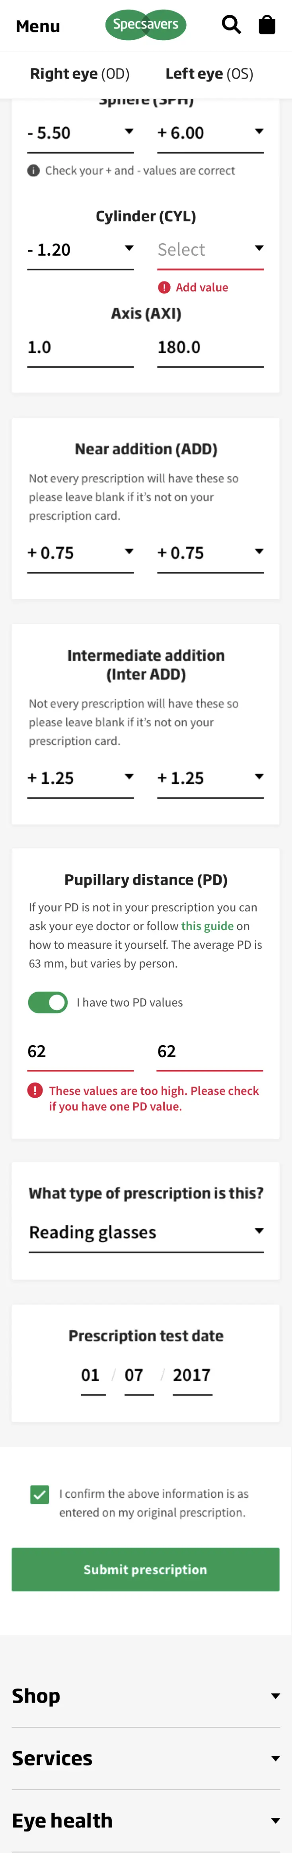Screen dimensions: 292x1853
Task: Click the Specsavers logo
Action: point(146,25)
